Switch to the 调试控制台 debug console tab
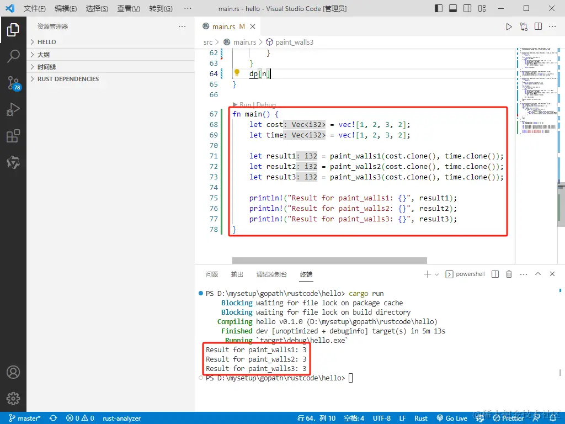 click(x=271, y=274)
